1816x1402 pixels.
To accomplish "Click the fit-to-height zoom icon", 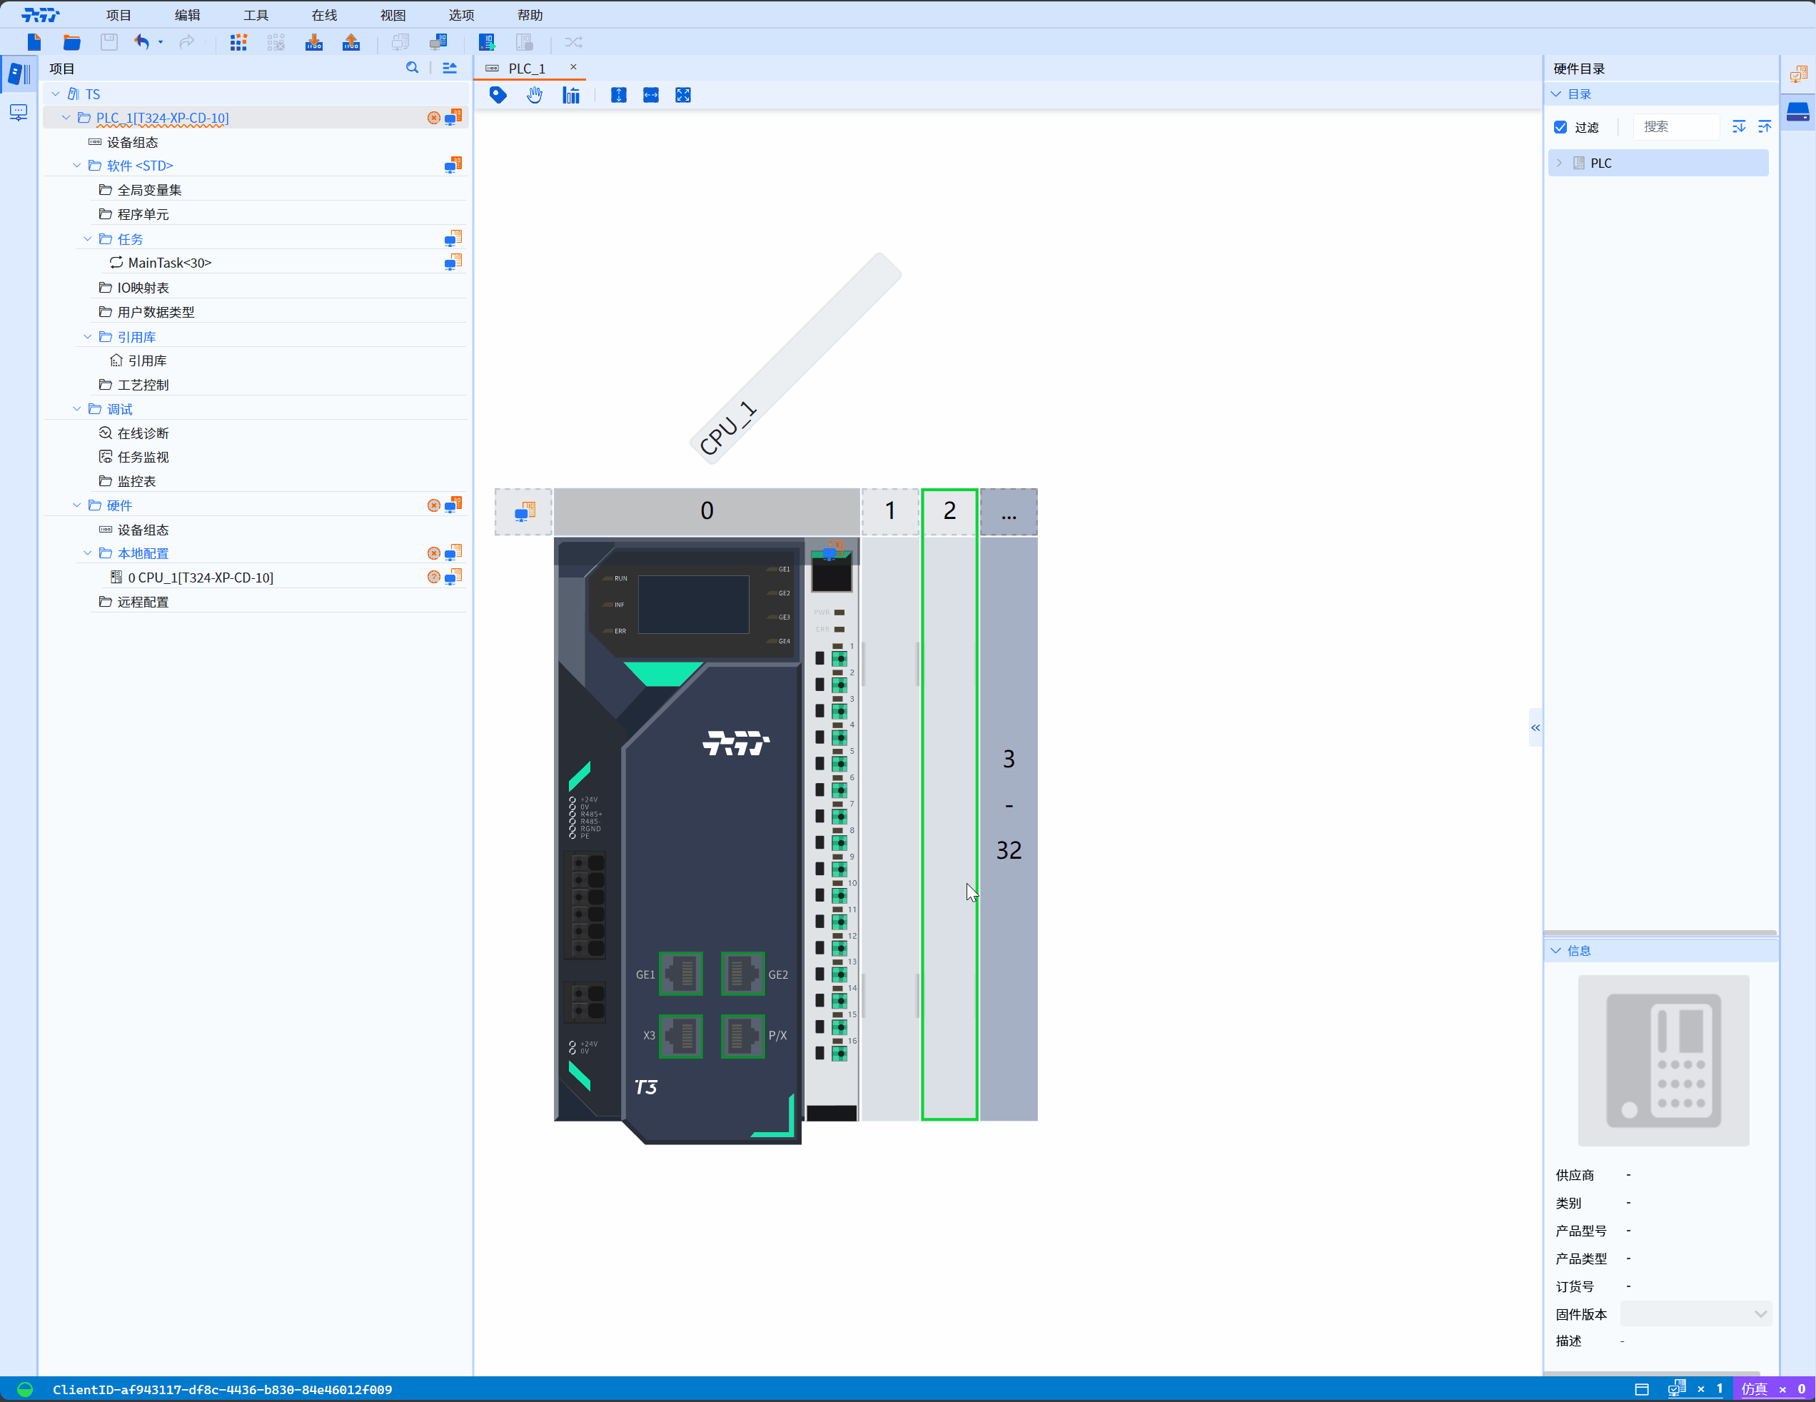I will (619, 96).
